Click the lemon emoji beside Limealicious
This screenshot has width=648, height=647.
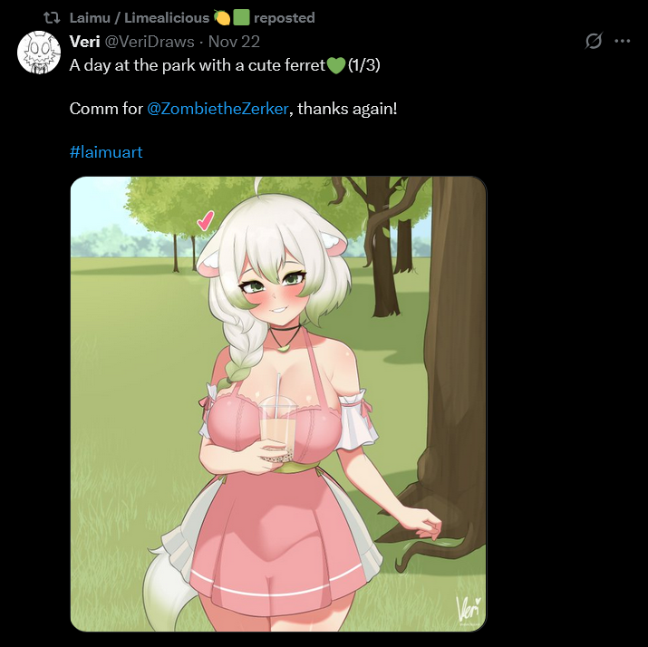click(x=222, y=18)
